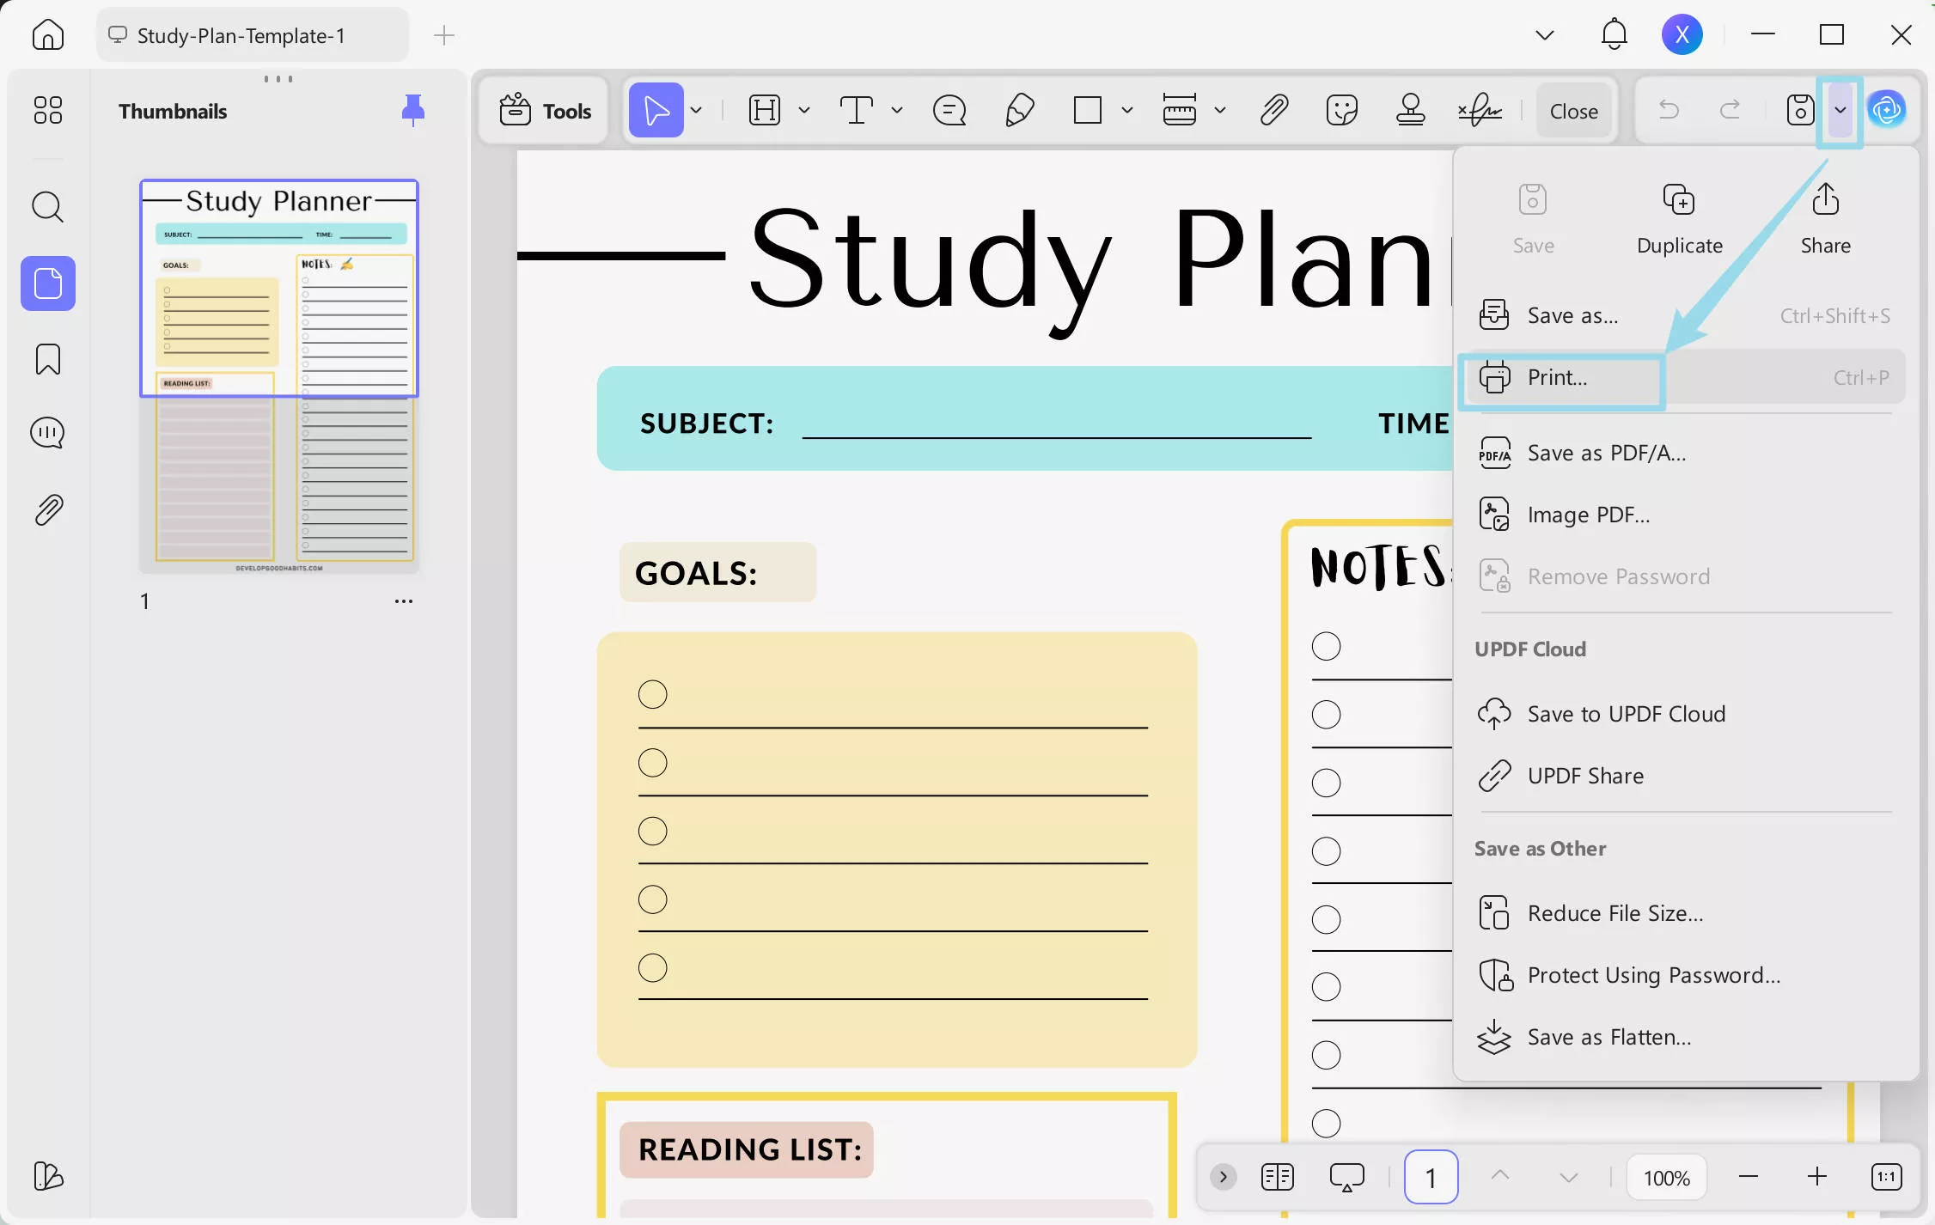Screen dimensions: 1935x1225
Task: Open the stamp tool
Action: click(1412, 110)
